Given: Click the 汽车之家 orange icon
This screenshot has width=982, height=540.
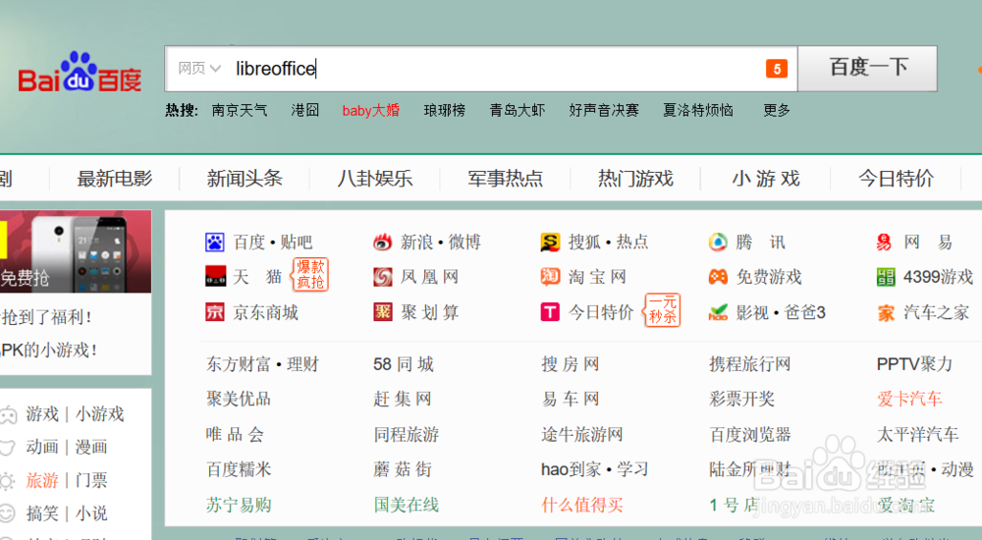Looking at the screenshot, I should [886, 312].
